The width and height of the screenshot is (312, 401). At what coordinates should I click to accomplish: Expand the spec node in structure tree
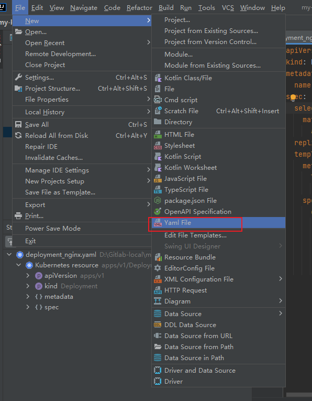28,307
